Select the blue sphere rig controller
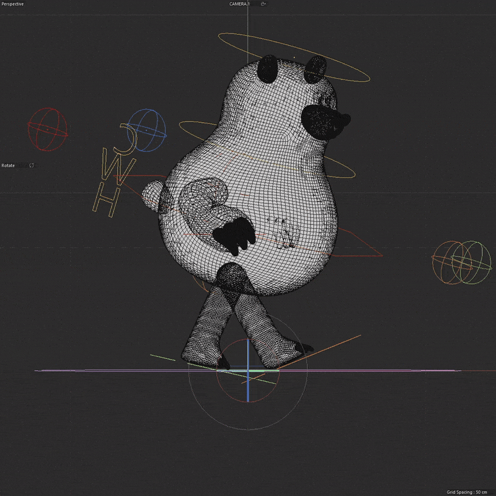Image resolution: width=496 pixels, height=496 pixels. (x=146, y=130)
